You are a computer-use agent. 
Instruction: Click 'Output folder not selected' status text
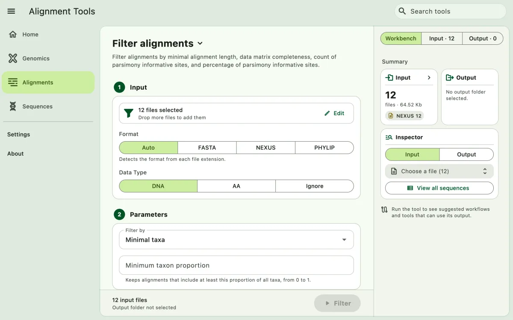click(x=144, y=308)
